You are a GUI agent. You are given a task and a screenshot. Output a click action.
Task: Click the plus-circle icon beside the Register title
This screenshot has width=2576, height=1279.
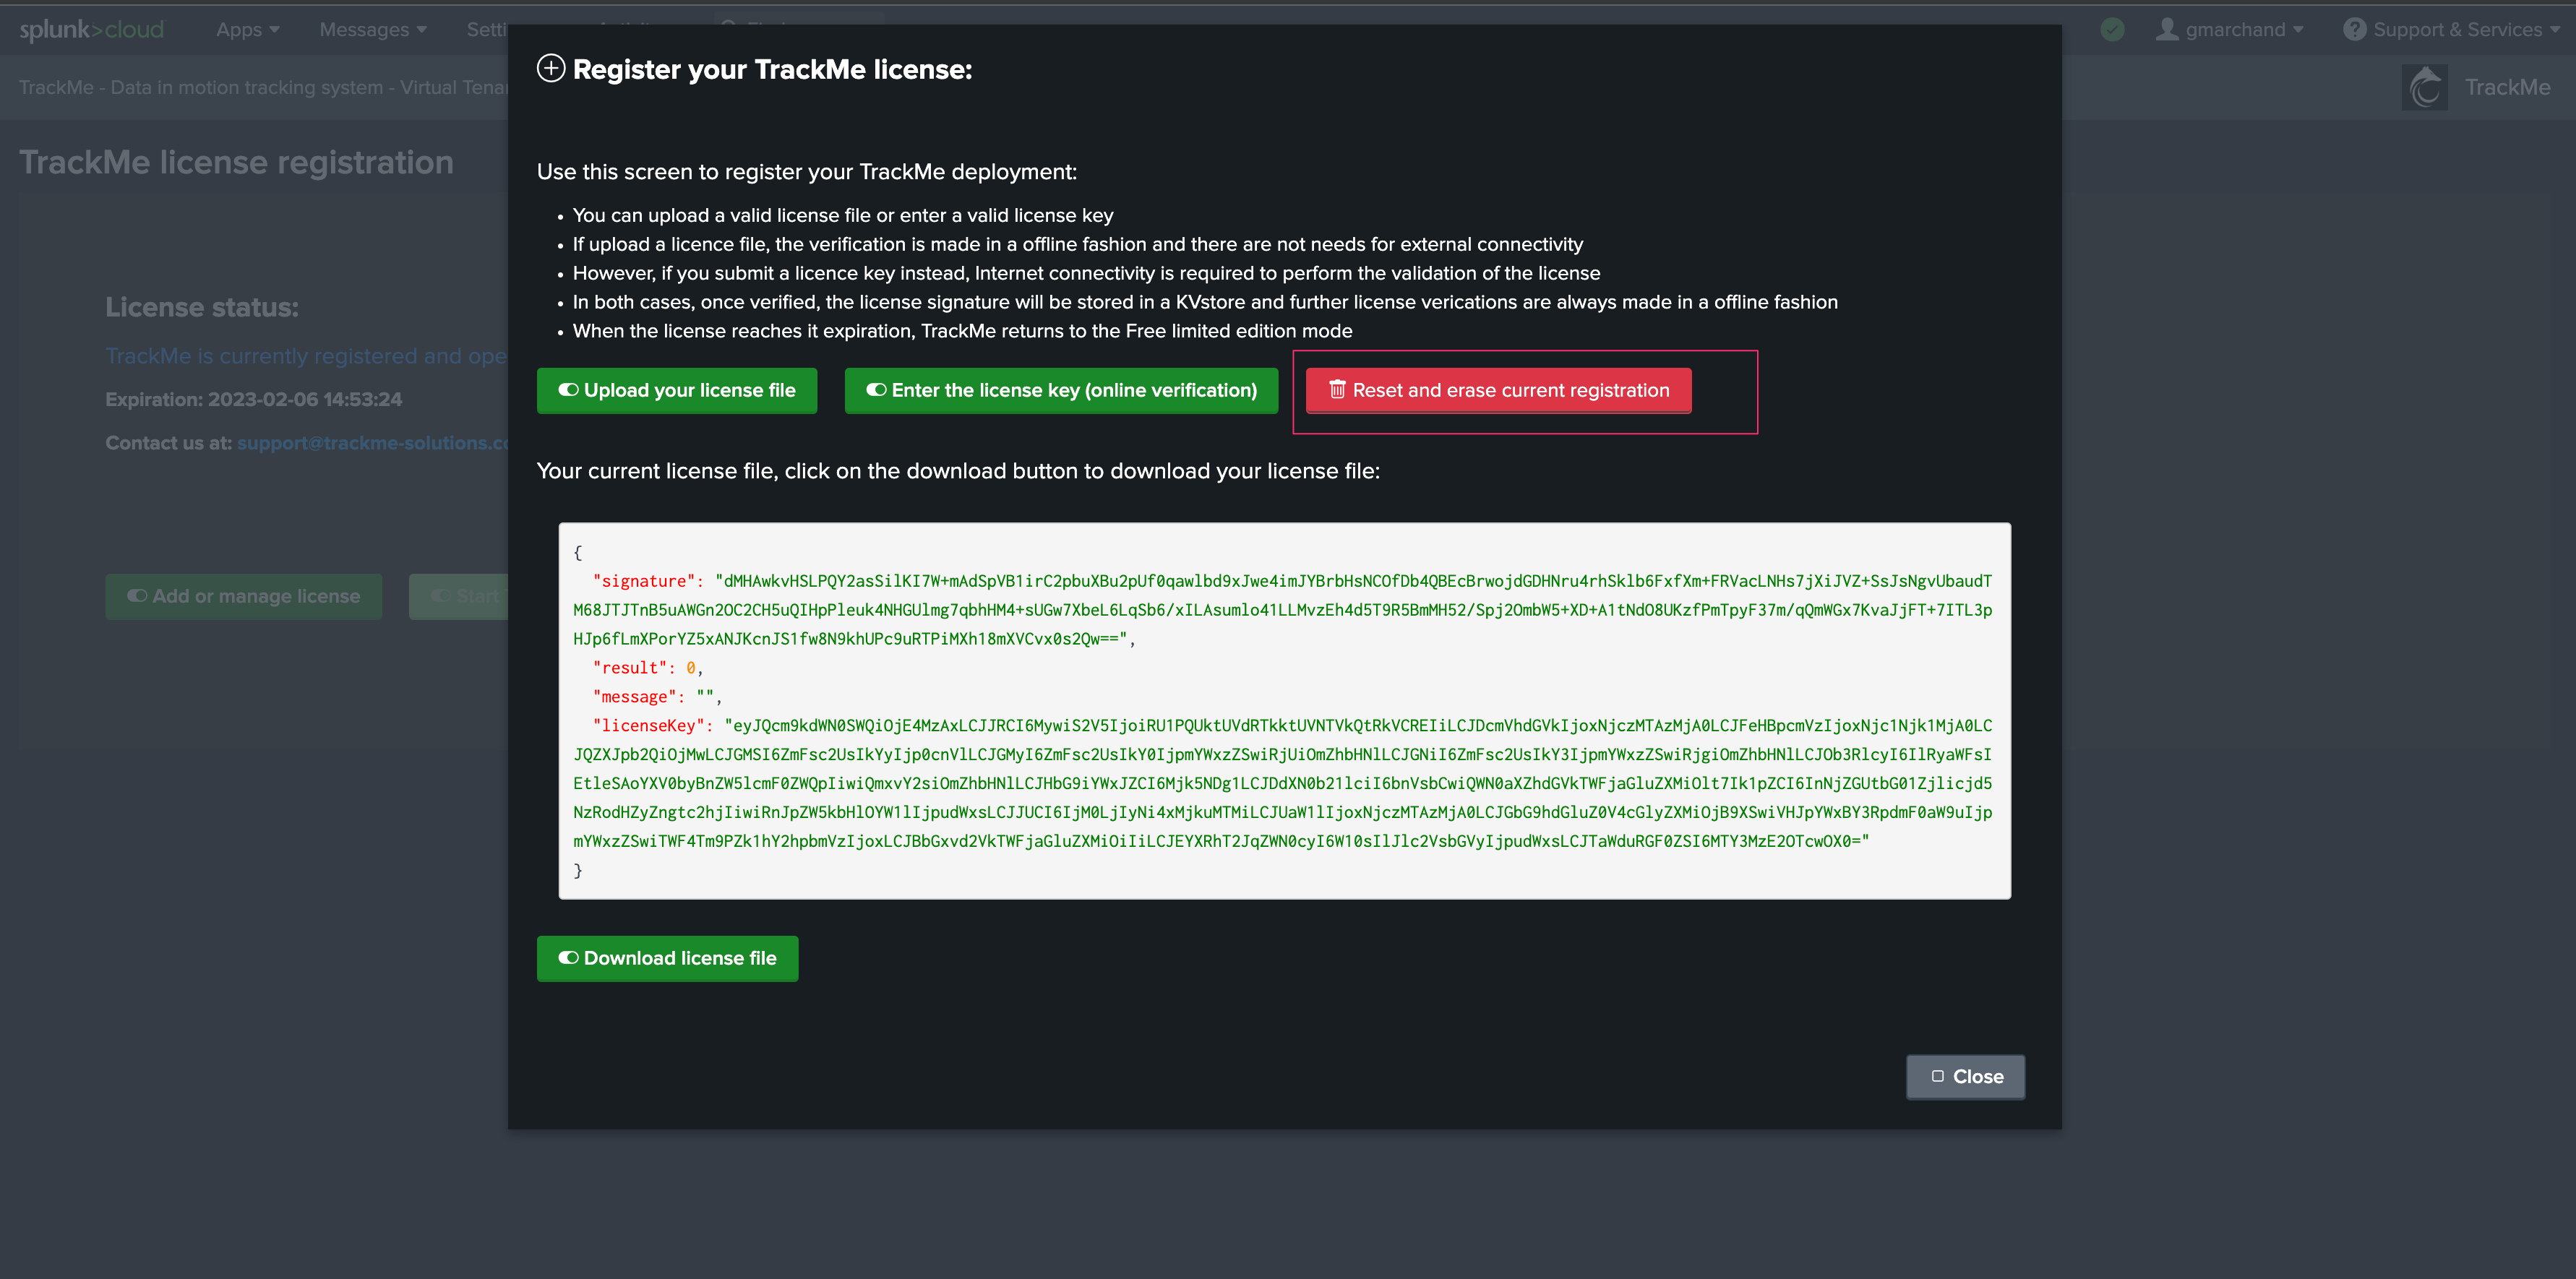coord(551,69)
